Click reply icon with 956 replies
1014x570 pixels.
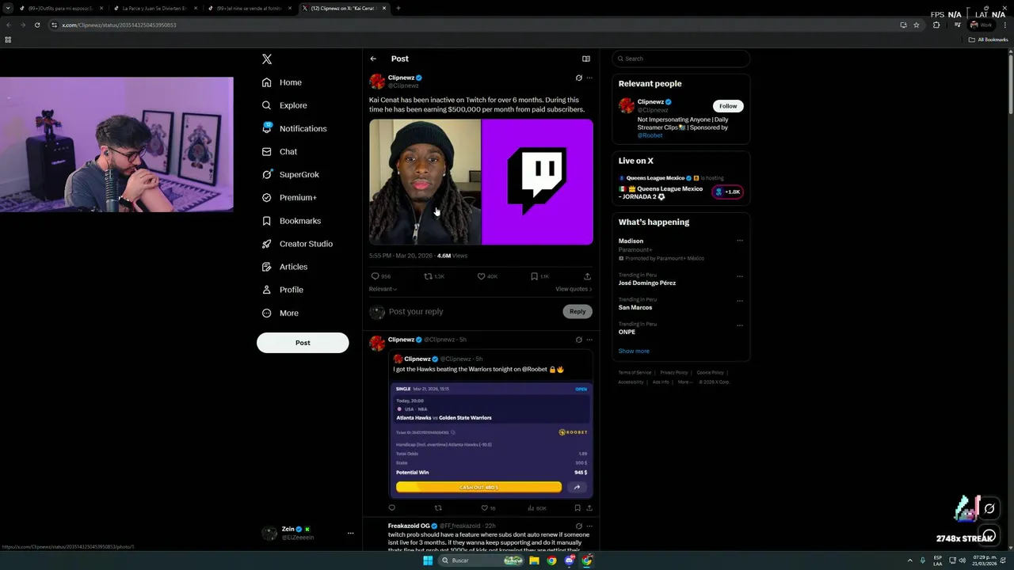pos(381,276)
